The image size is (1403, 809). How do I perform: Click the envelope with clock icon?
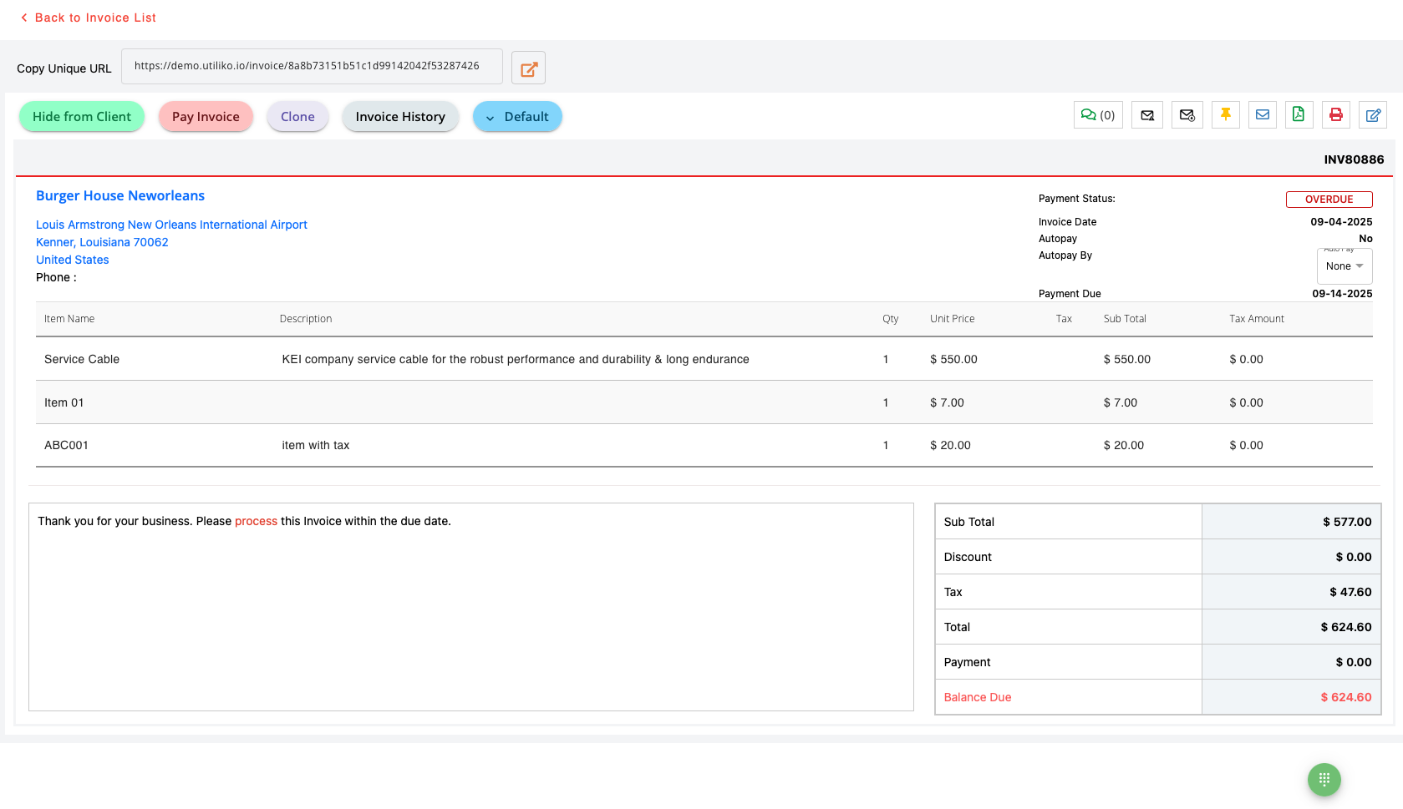click(x=1187, y=115)
